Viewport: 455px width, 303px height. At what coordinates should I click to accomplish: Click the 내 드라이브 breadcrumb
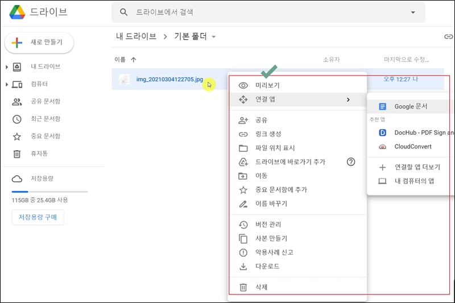pyautogui.click(x=136, y=36)
